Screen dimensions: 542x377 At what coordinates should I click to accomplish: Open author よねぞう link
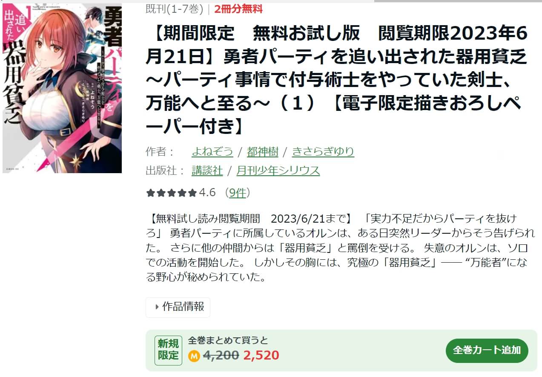pos(212,151)
